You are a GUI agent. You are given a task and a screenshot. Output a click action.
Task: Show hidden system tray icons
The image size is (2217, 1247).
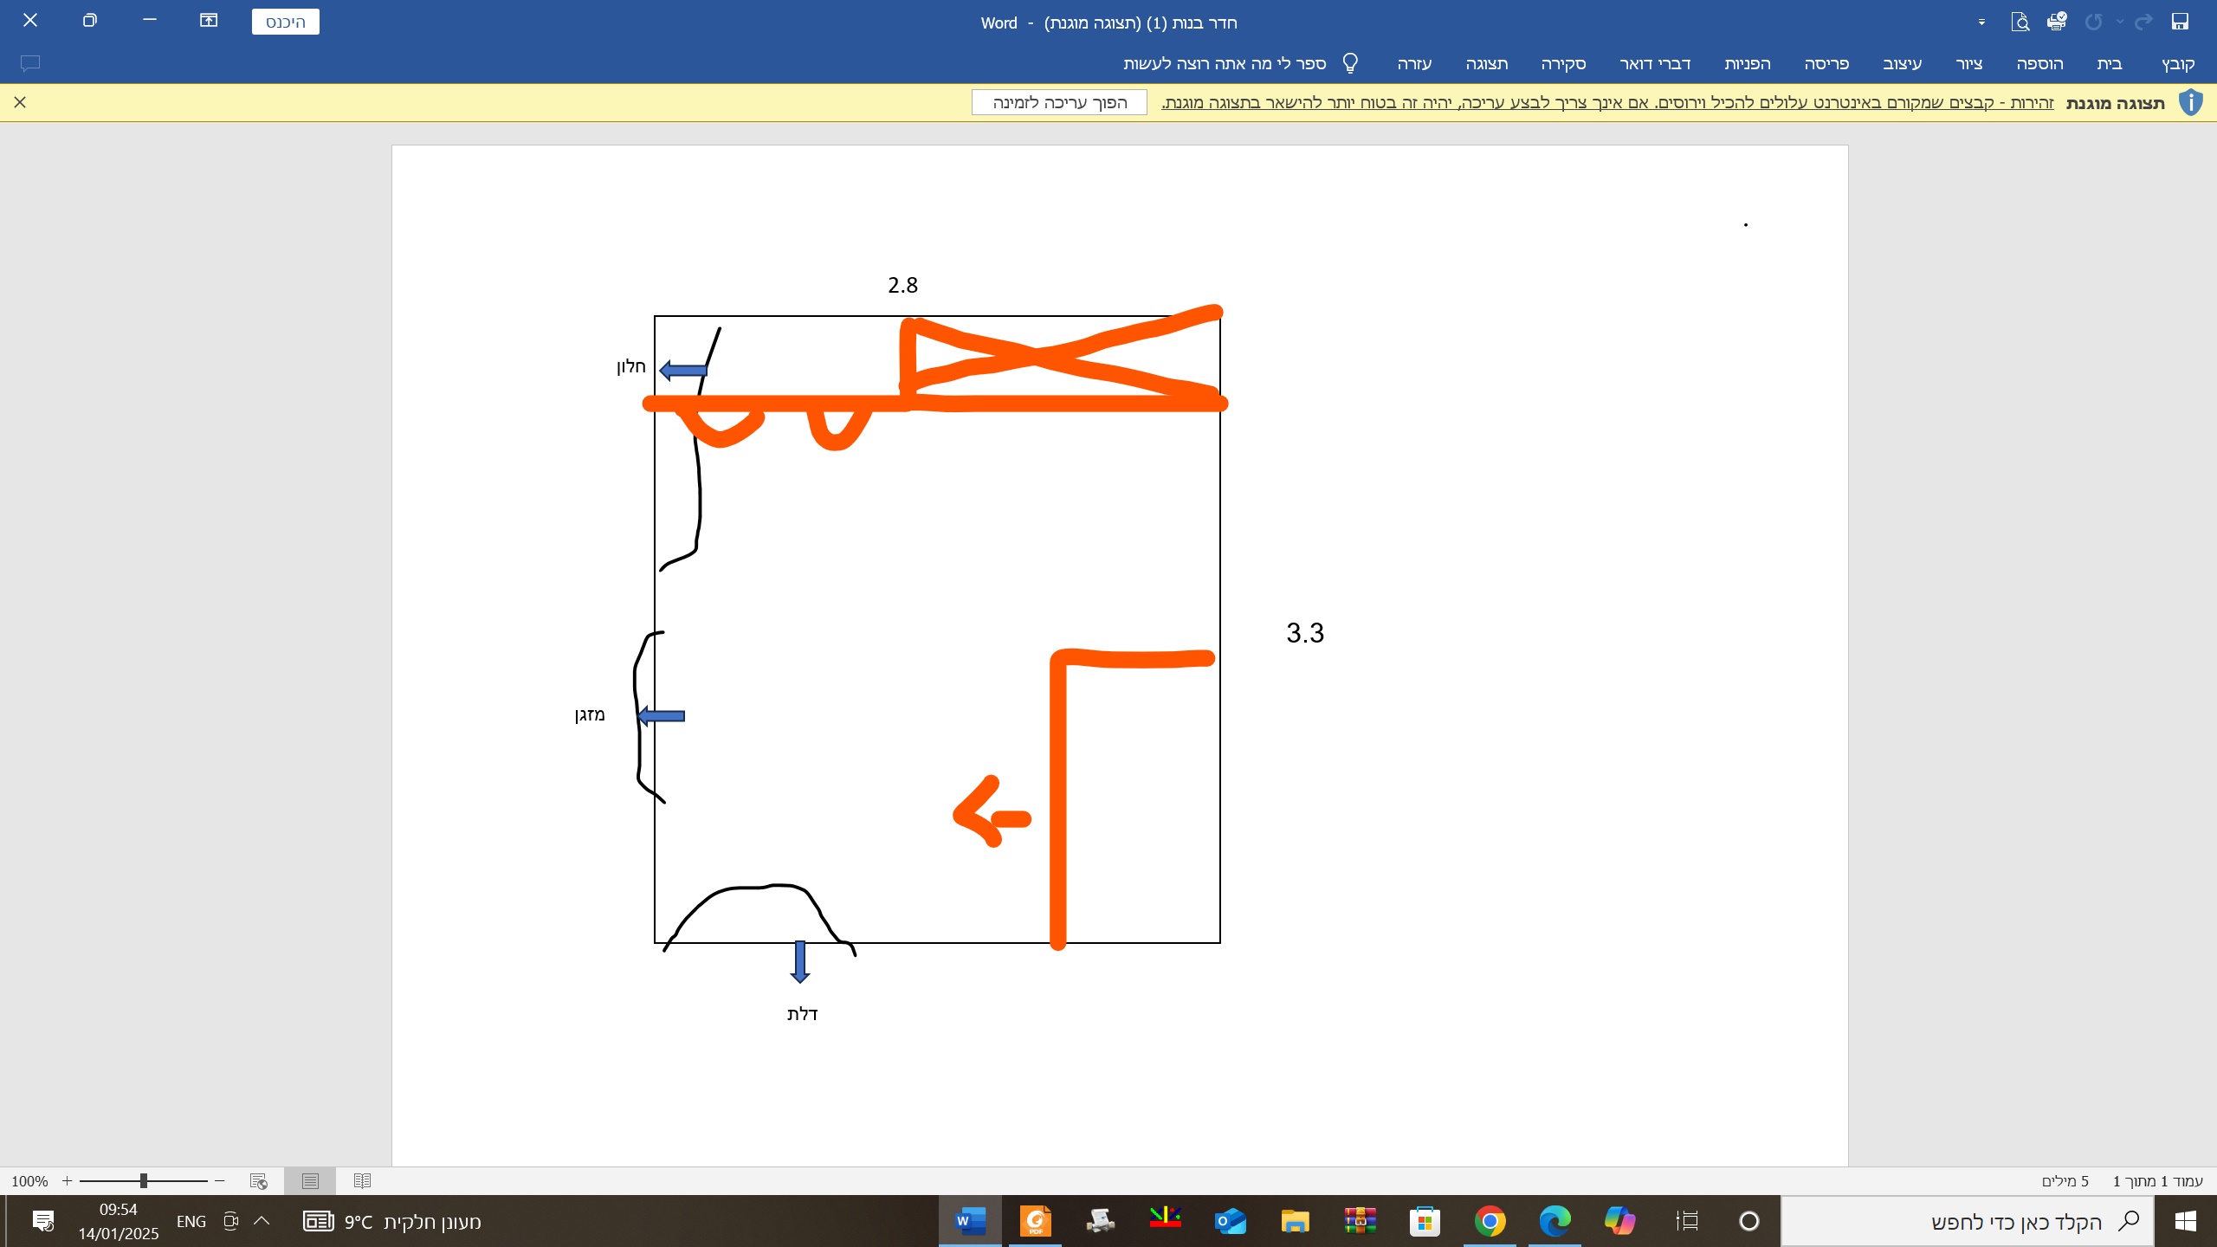[262, 1222]
